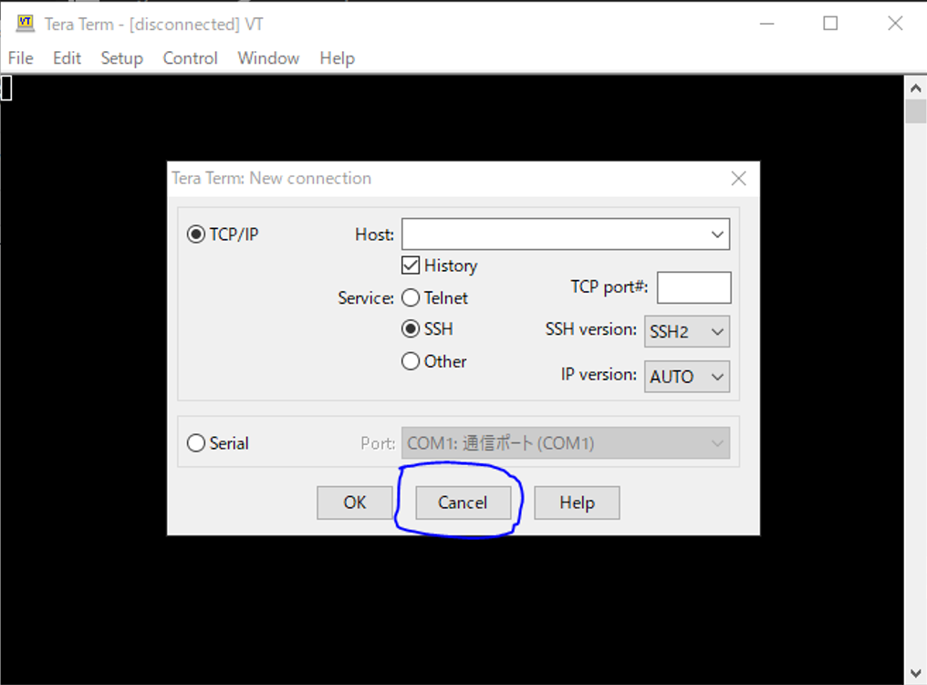This screenshot has height=685, width=927.
Task: Open the Control menu
Action: point(190,58)
